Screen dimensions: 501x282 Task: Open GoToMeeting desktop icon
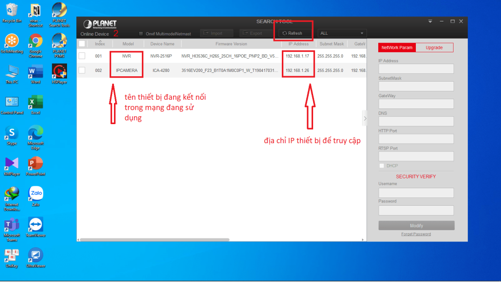tap(12, 43)
